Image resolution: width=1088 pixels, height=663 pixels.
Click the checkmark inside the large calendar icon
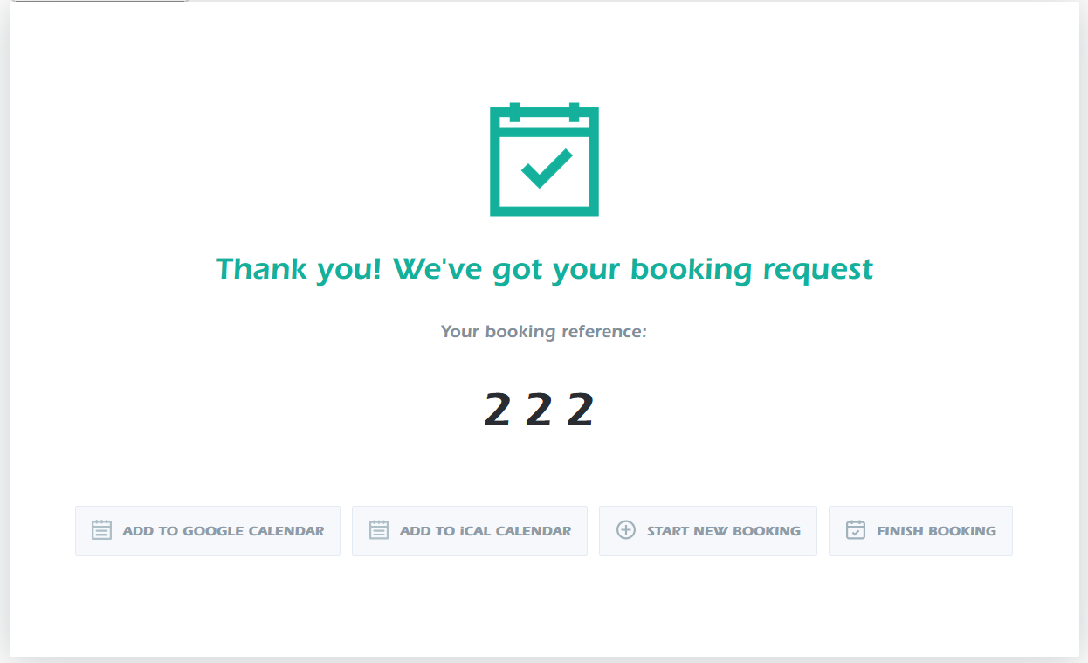point(547,168)
